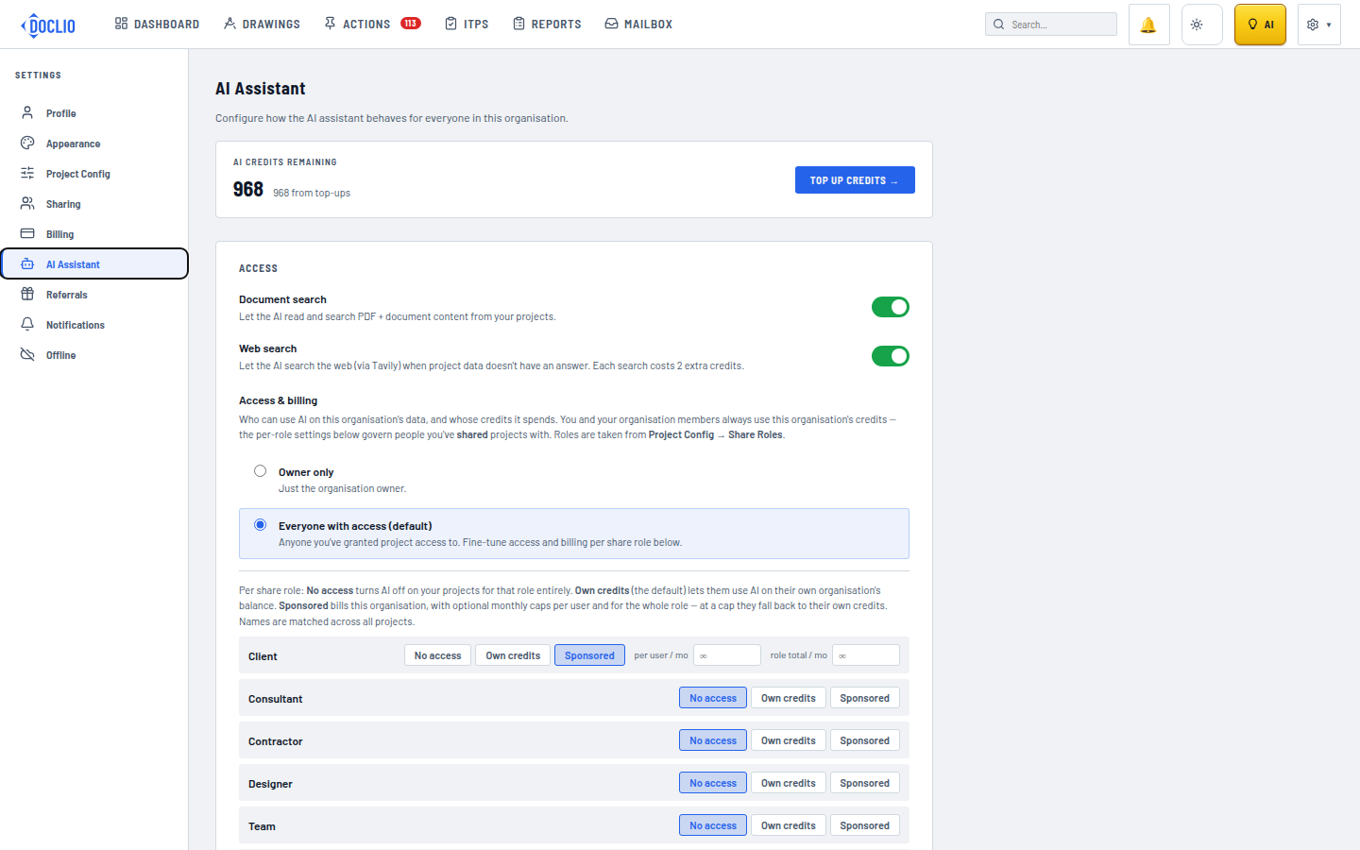This screenshot has width=1360, height=850.
Task: Open Offline settings
Action: [x=94, y=355]
